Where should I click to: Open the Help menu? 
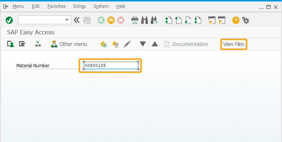tap(120, 6)
